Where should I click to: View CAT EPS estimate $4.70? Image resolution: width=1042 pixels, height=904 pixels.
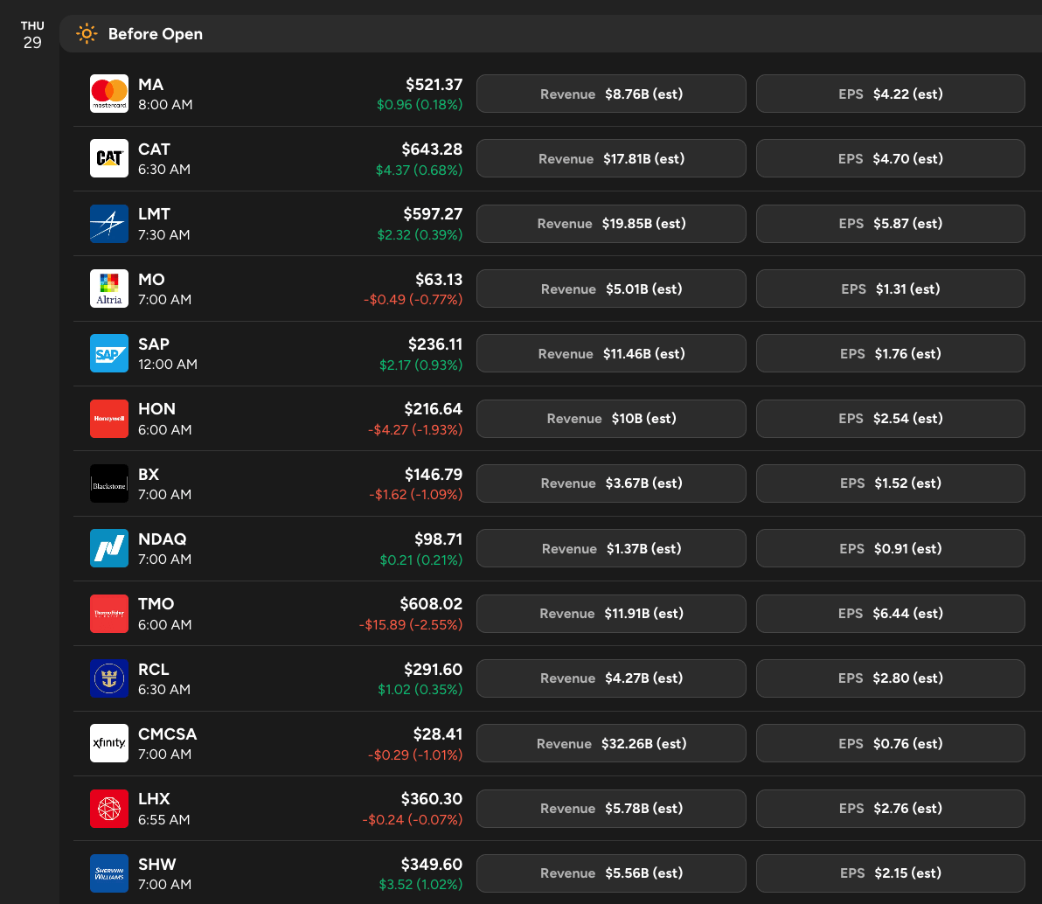click(x=891, y=158)
